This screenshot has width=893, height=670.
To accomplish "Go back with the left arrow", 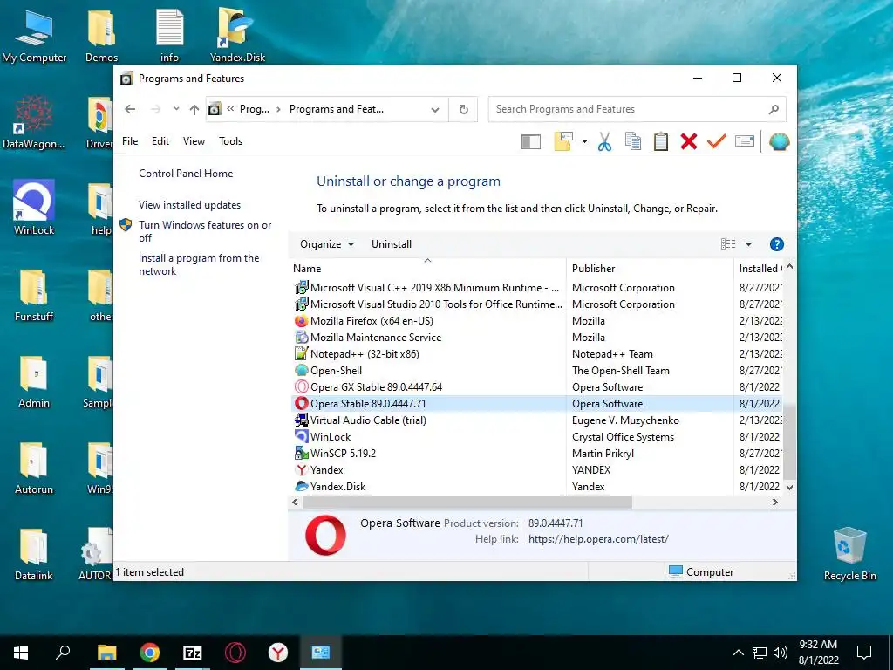I will pyautogui.click(x=130, y=109).
